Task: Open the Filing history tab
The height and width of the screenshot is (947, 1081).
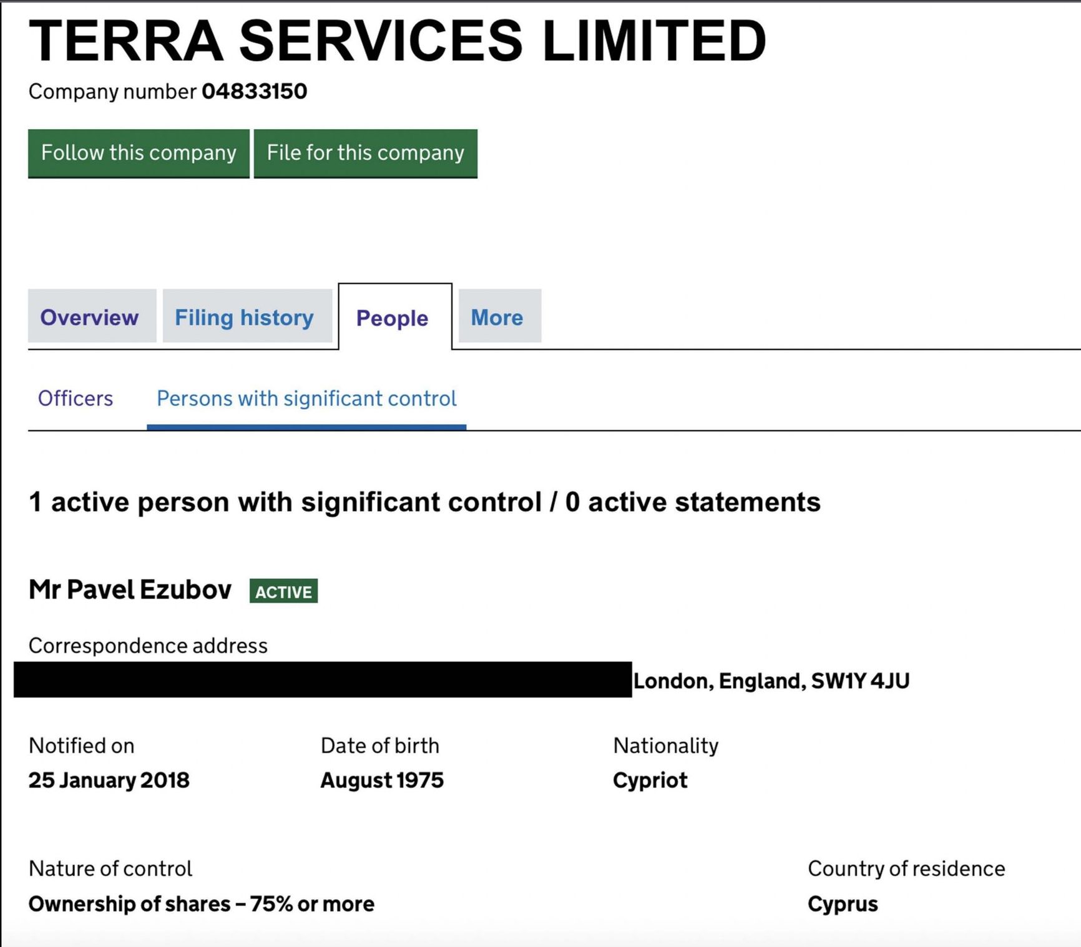Action: click(x=245, y=317)
